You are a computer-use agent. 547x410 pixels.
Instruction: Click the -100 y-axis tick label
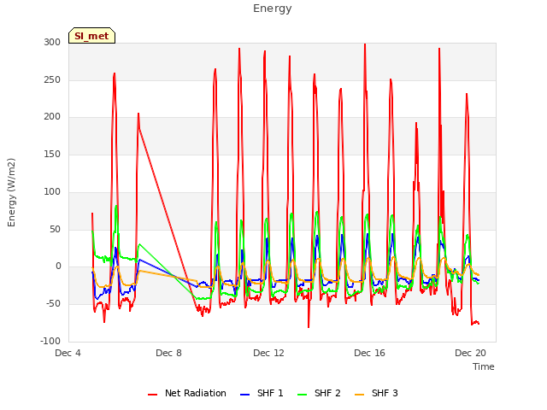(x=50, y=341)
